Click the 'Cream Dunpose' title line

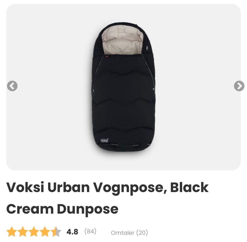[62, 209]
